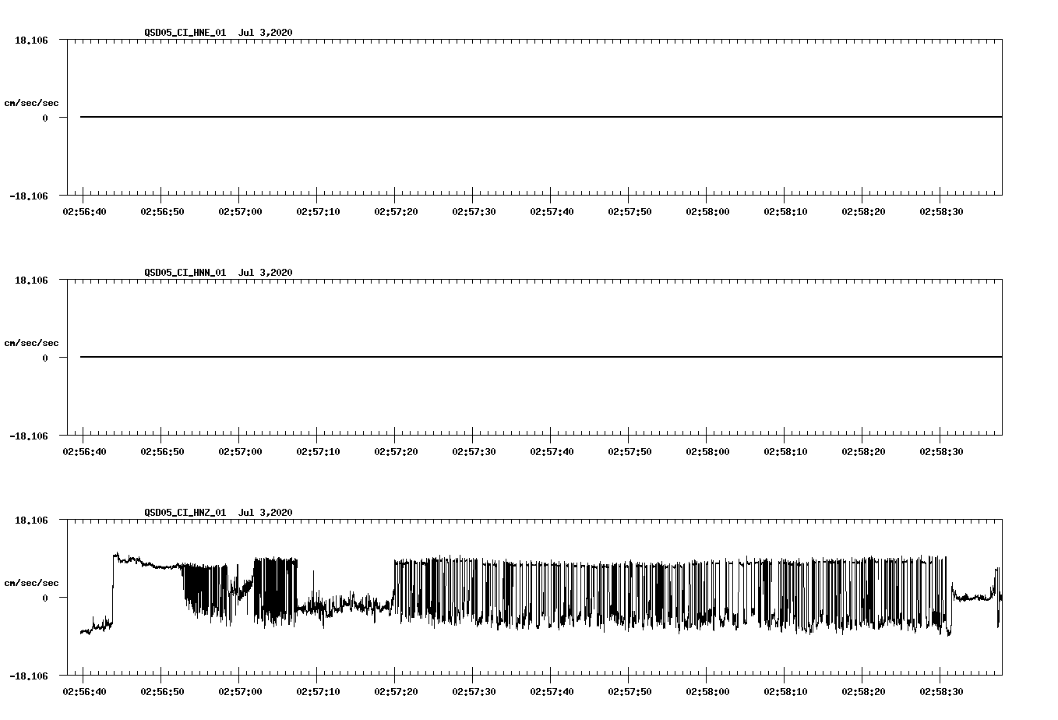Viewport: 1058px width, 720px height.
Task: Click the 0 axis label of HNZ plot
Action: tap(45, 598)
